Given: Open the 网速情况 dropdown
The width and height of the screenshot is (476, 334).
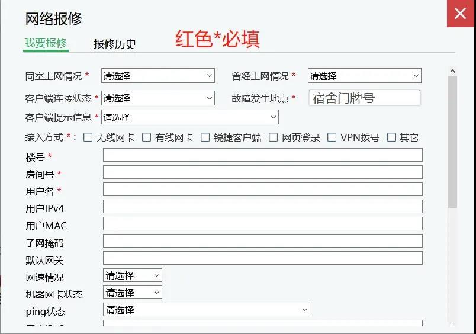Looking at the screenshot, I should tap(132, 275).
